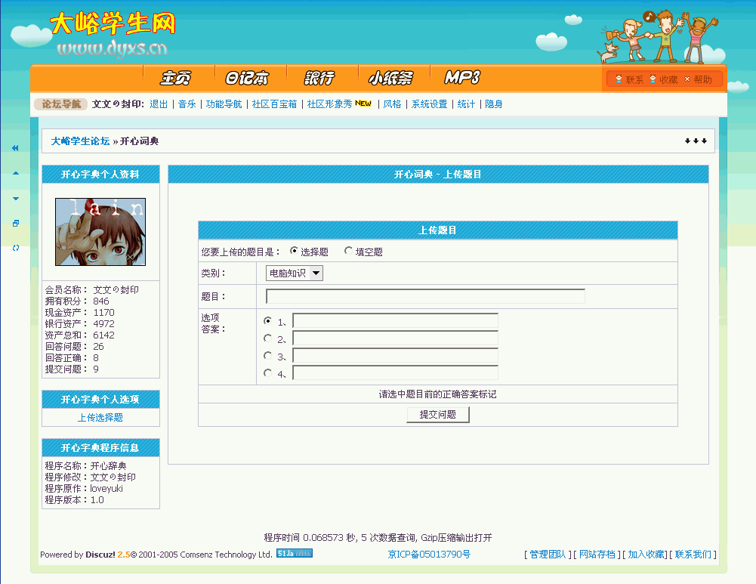756x584 pixels.
Task: Click the 文文の封印 username in nav bar
Action: coord(116,104)
